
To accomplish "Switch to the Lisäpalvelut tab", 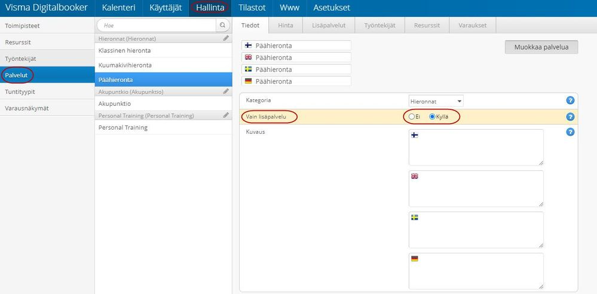I will 329,26.
